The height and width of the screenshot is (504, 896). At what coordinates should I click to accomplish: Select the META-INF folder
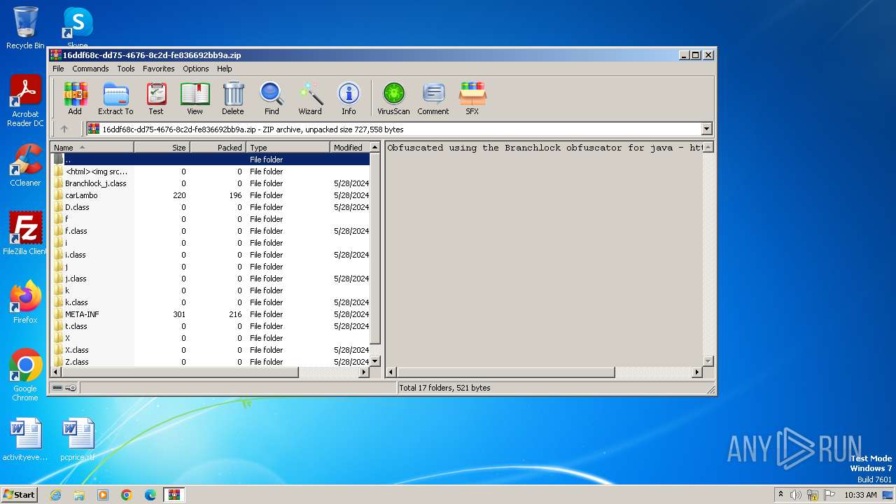210,314
